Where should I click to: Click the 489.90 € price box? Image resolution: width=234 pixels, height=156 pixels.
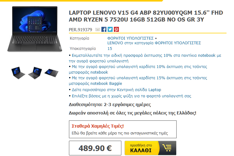click(95, 148)
